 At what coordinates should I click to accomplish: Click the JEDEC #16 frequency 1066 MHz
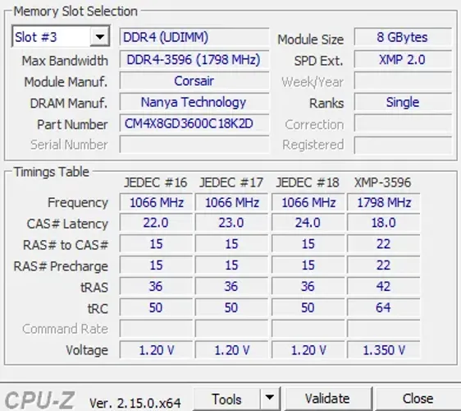[156, 202]
